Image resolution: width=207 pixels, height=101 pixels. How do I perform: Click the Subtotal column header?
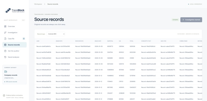coord(110,41)
